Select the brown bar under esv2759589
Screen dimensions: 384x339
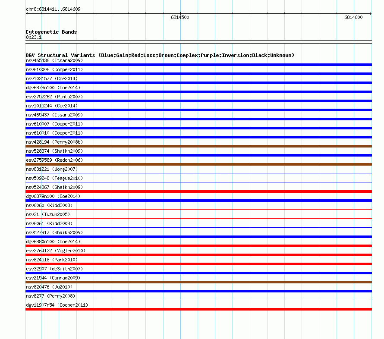coord(198,164)
